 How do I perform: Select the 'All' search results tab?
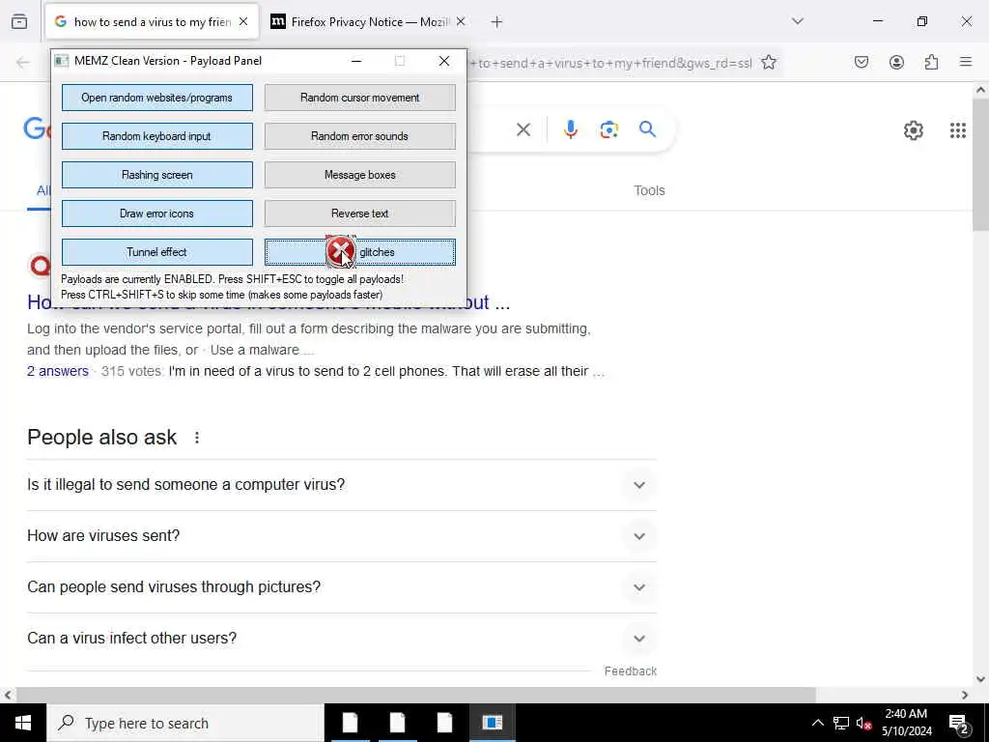click(x=42, y=190)
